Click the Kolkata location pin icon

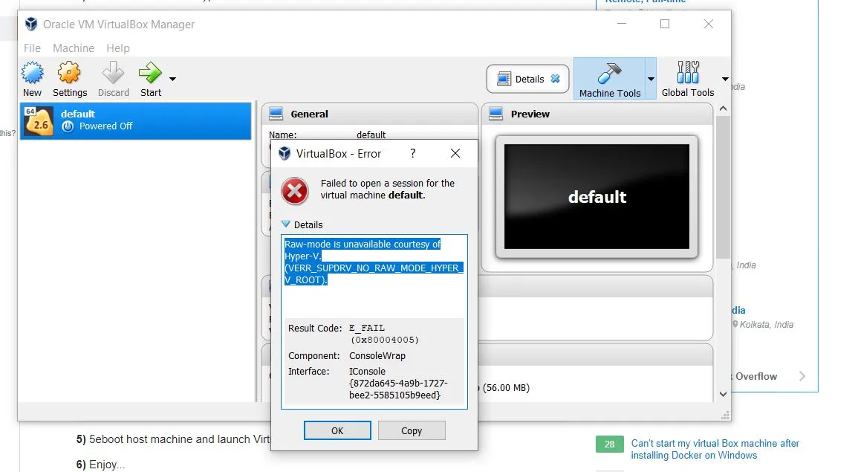point(735,324)
